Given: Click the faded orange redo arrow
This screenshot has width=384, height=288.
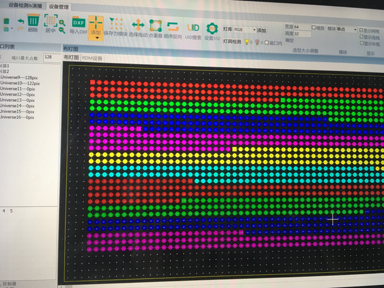Looking at the screenshot, I should pyautogui.click(x=20, y=28).
